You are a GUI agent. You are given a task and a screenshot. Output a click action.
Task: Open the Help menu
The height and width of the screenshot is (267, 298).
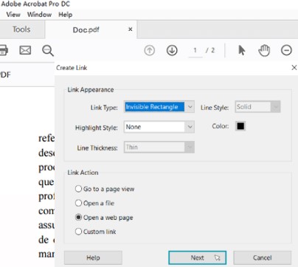pos(66,15)
